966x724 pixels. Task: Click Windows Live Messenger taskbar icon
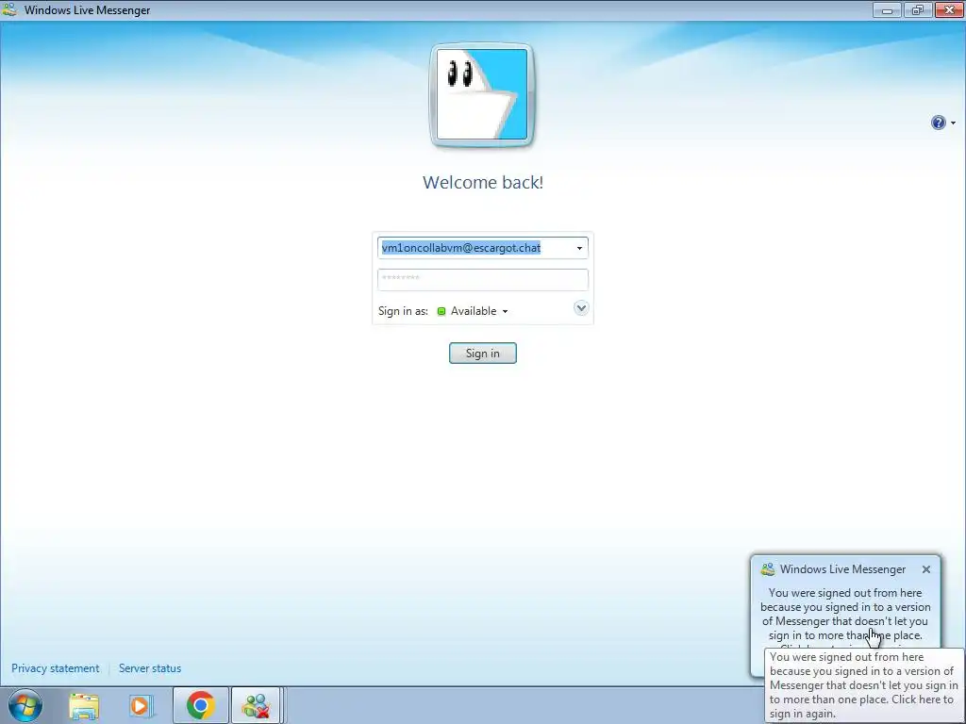256,705
